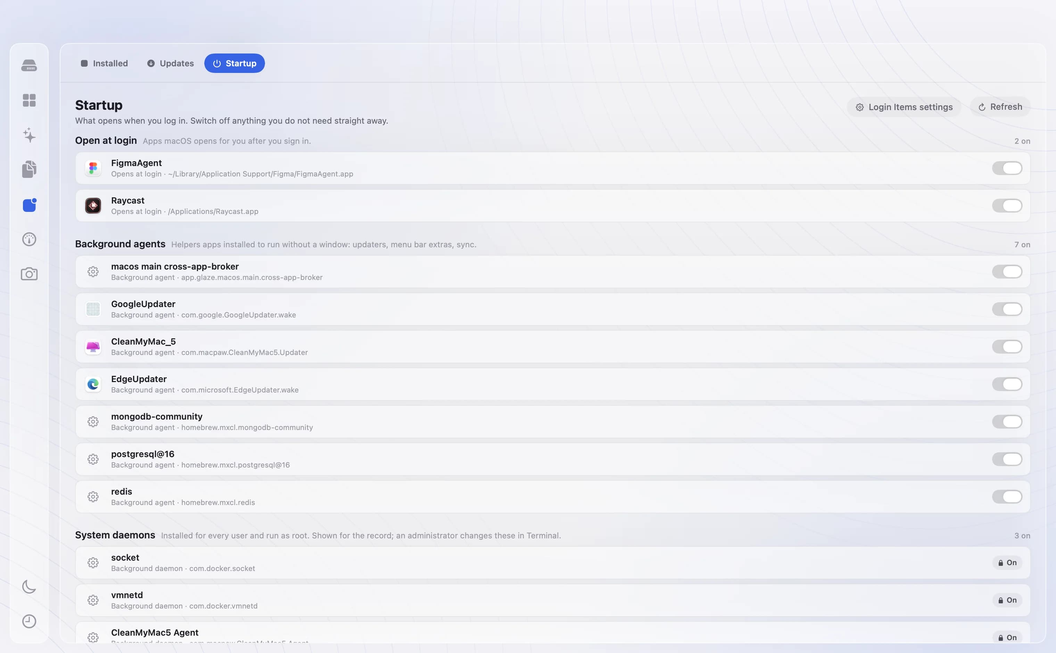
Task: Click the '3 on' count label
Action: [x=1022, y=536]
